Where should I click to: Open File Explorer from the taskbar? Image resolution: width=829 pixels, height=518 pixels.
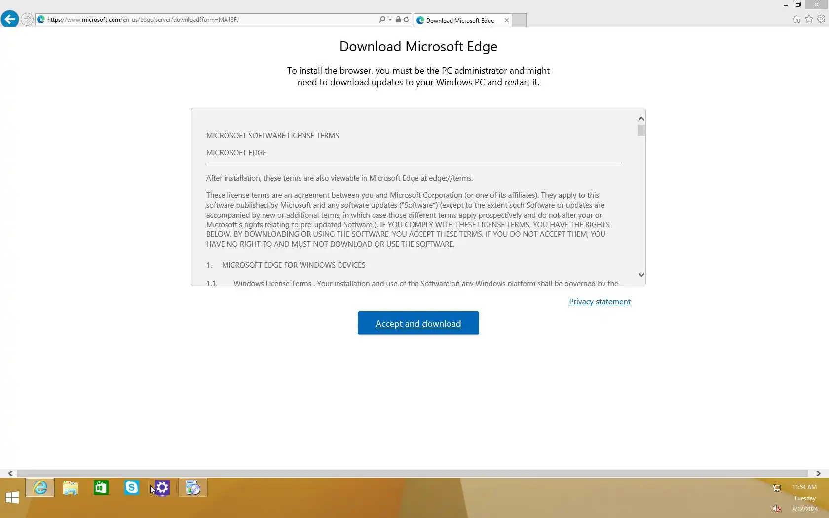point(71,488)
